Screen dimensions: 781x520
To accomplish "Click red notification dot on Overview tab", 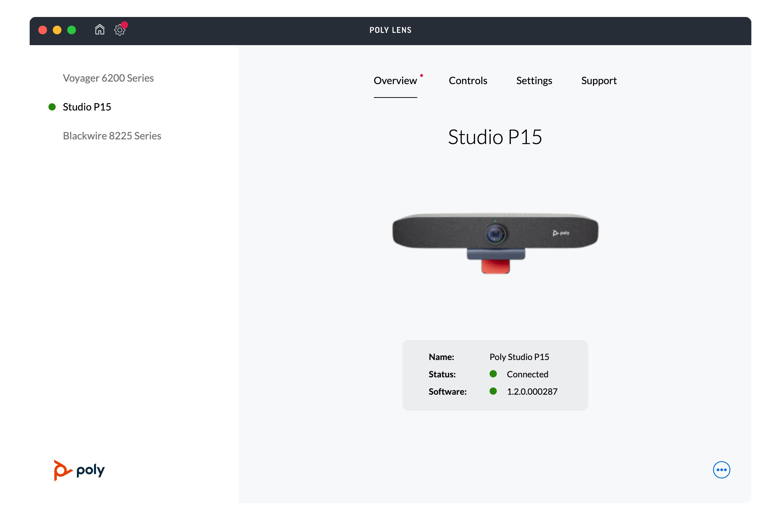I will click(x=422, y=75).
